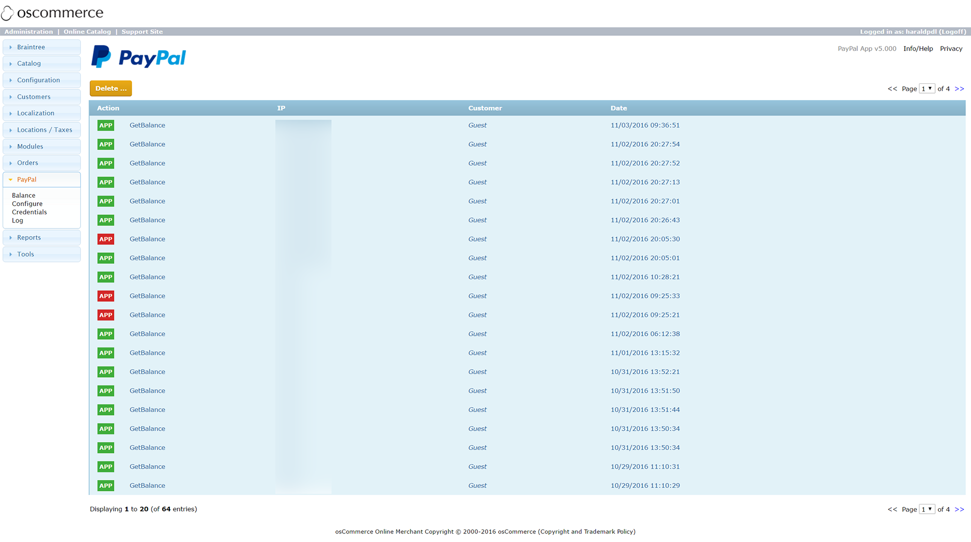Open Online Catalog in the top bar
This screenshot has width=971, height=542.
pyautogui.click(x=87, y=32)
